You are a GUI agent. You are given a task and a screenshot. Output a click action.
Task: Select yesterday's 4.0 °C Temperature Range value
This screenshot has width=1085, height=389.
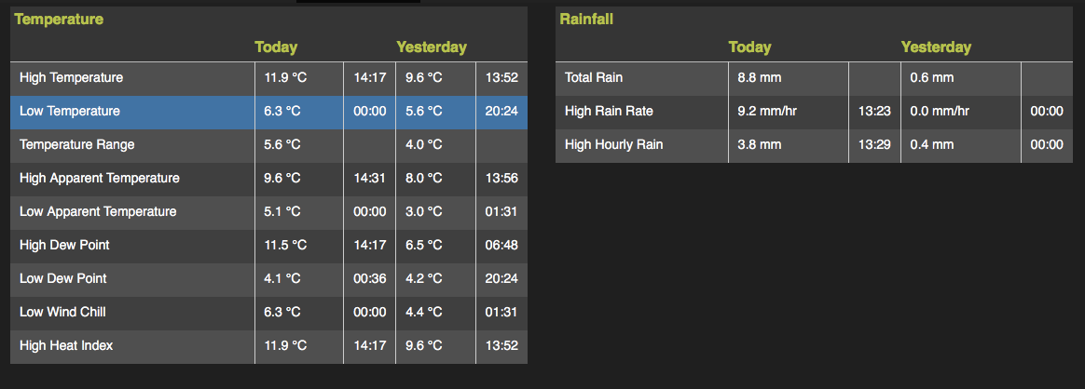click(x=423, y=145)
